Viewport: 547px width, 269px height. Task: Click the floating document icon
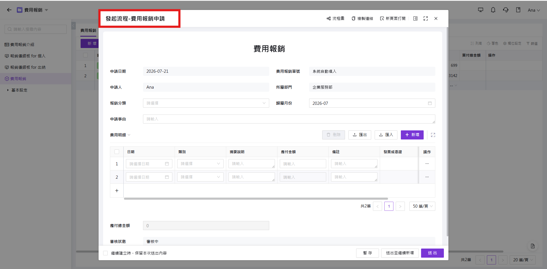tap(533, 246)
